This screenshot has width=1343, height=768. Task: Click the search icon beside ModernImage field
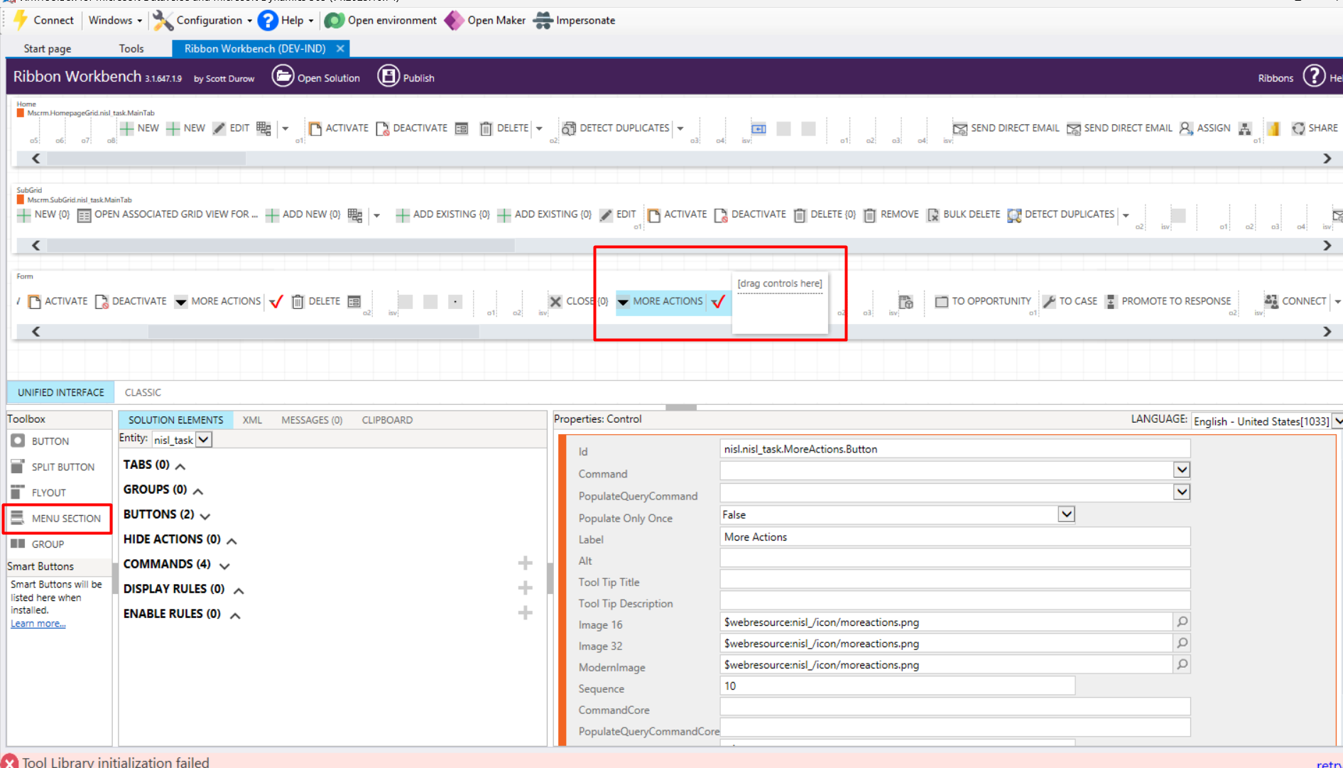click(1182, 664)
